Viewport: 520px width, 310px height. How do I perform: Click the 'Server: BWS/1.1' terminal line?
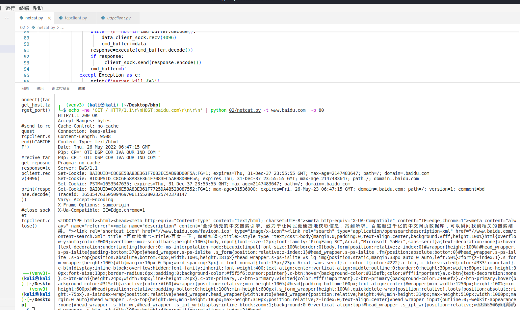(x=78, y=168)
